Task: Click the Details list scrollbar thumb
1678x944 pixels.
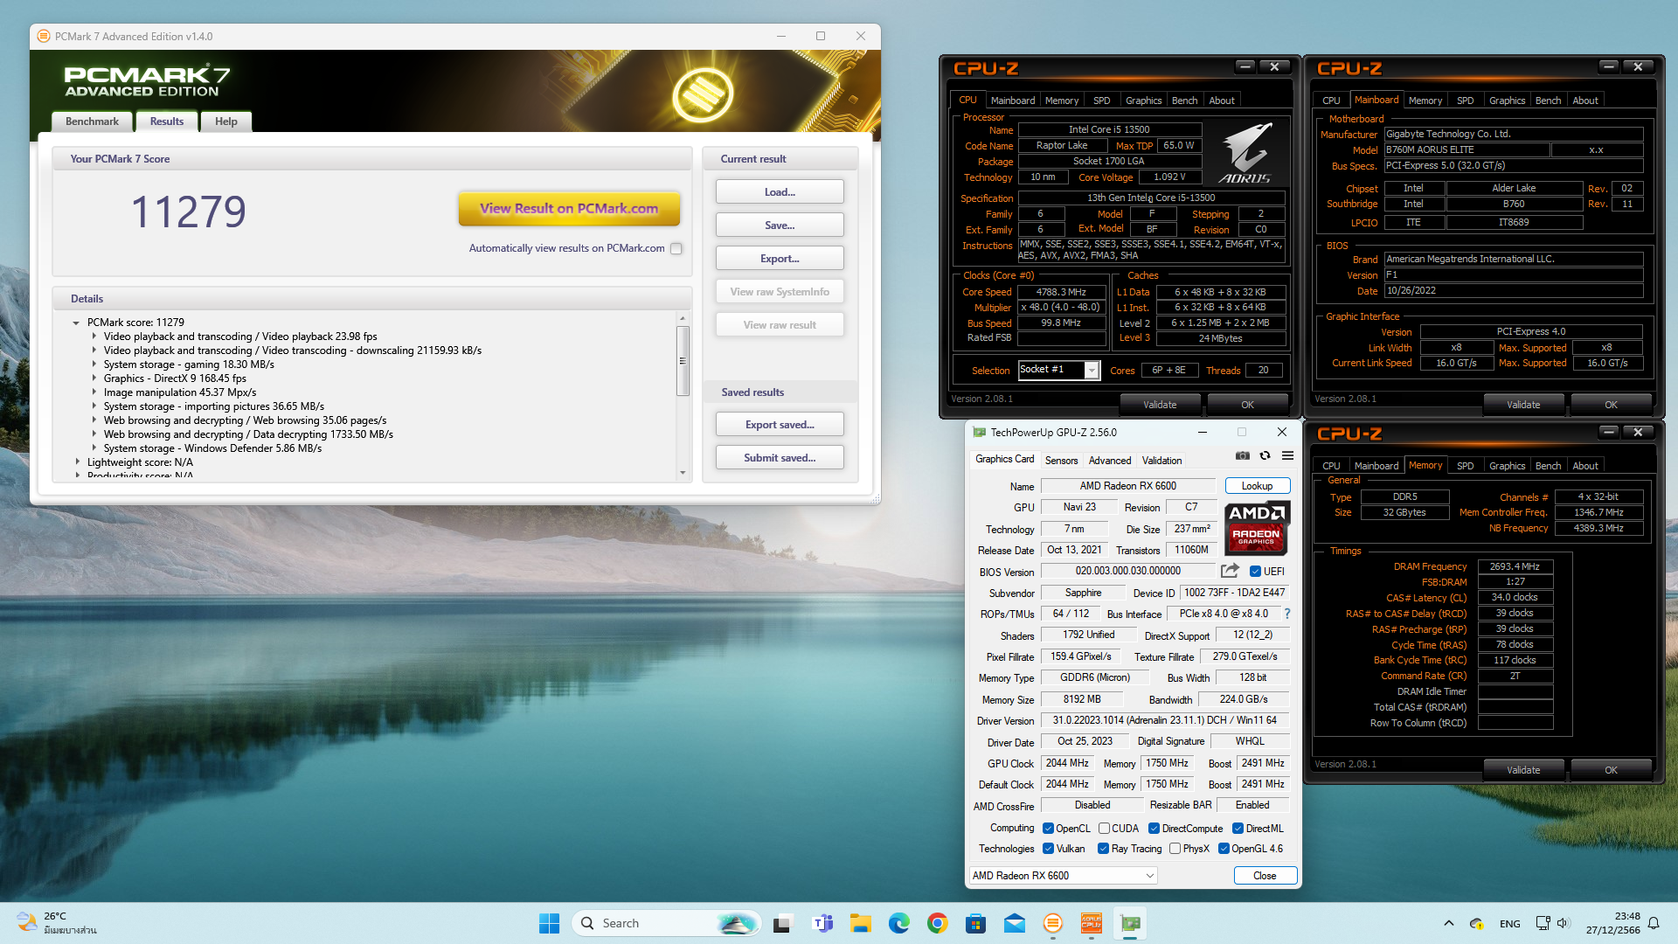Action: tap(683, 360)
